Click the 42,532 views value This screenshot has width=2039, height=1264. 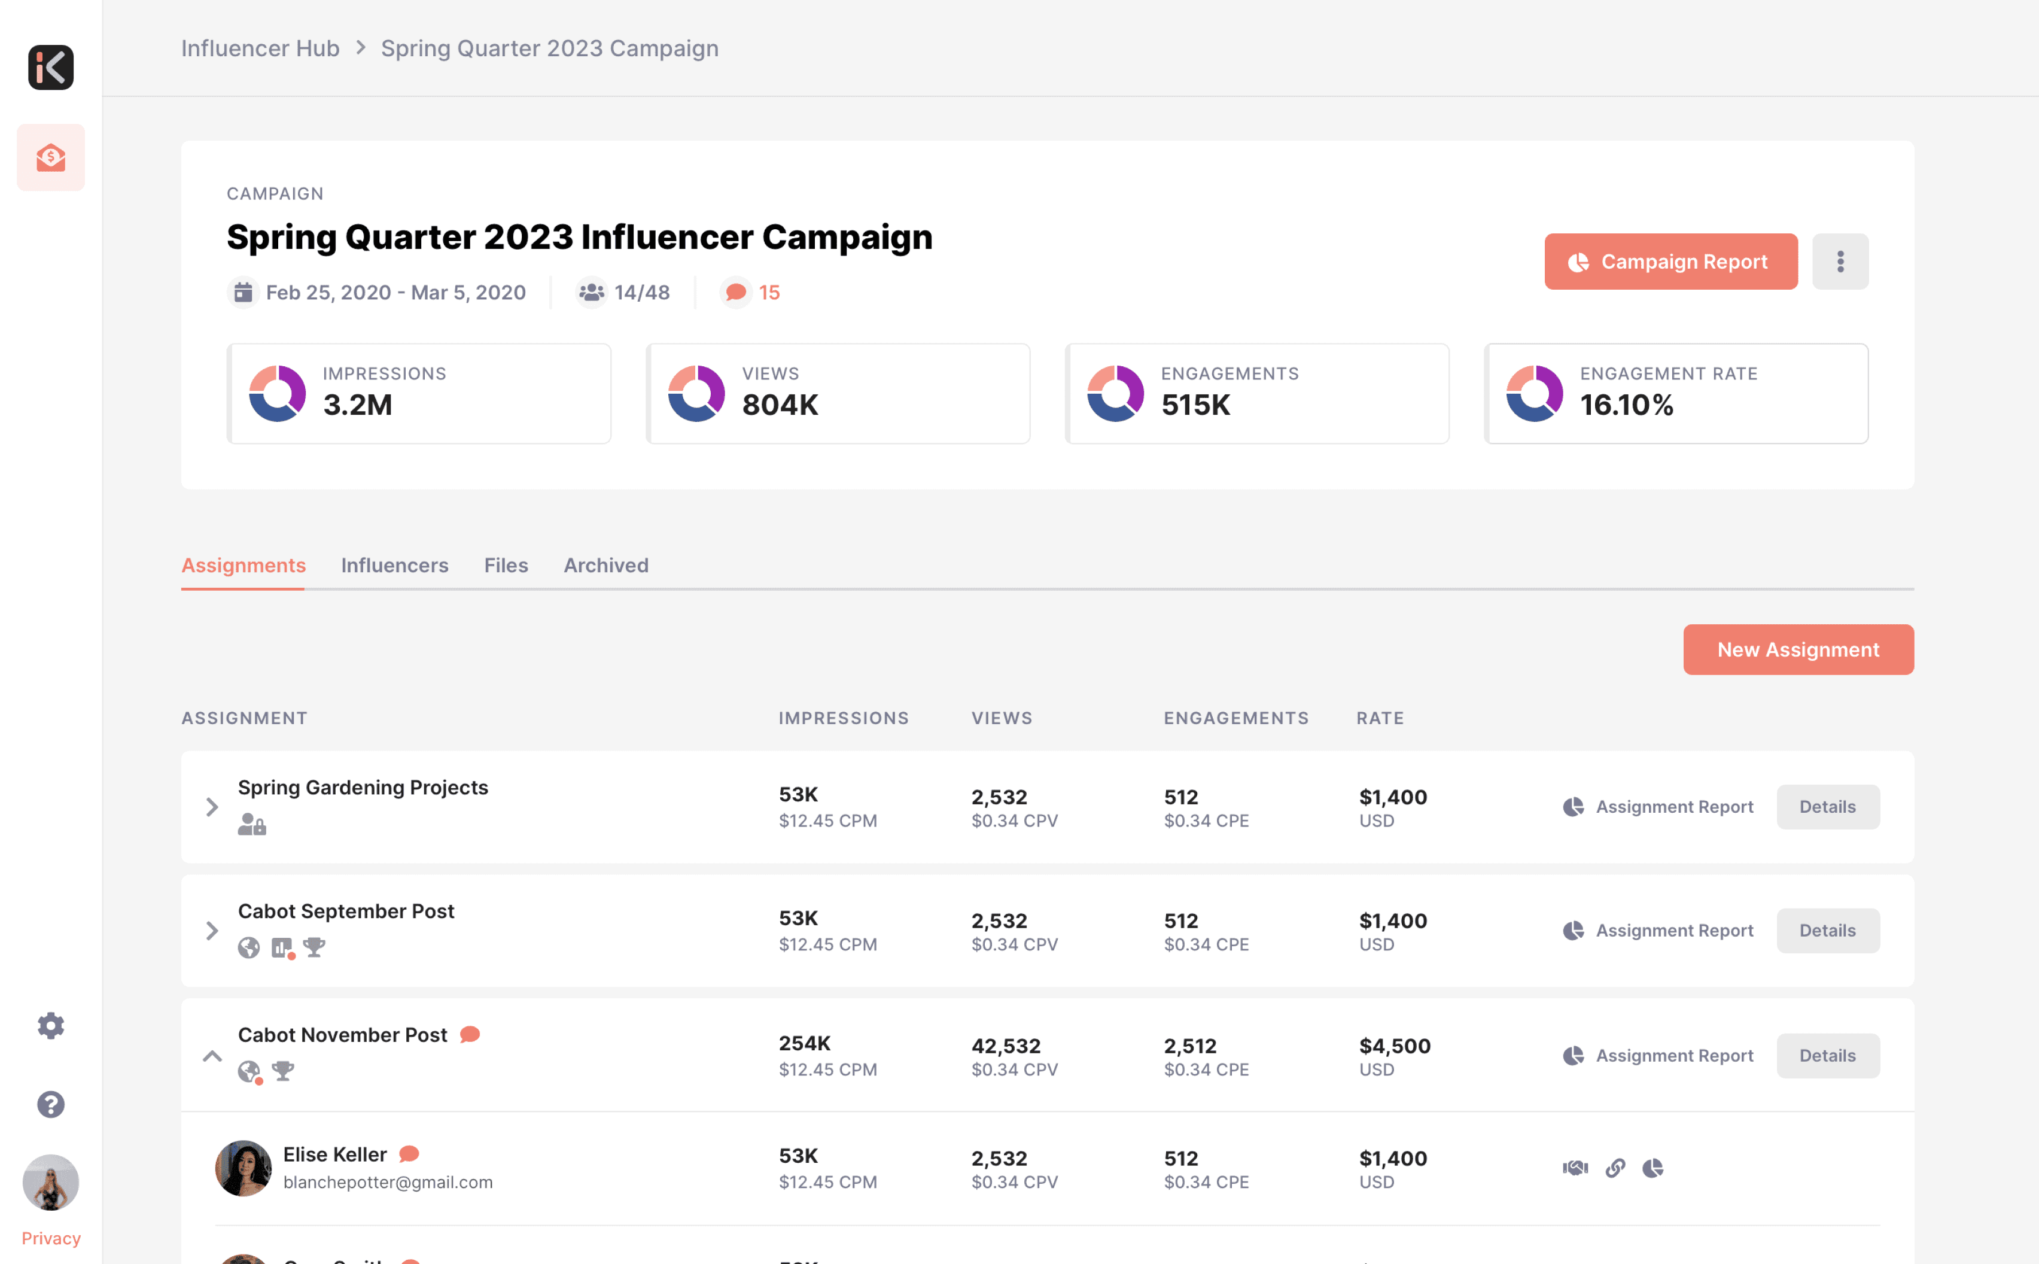click(x=1006, y=1046)
